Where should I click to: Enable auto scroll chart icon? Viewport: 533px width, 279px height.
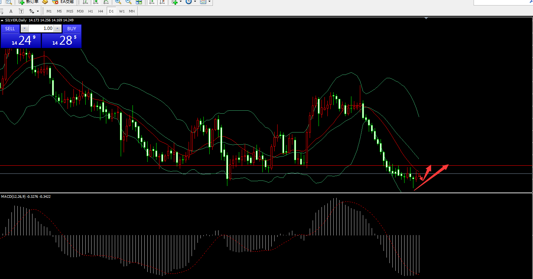point(151,2)
